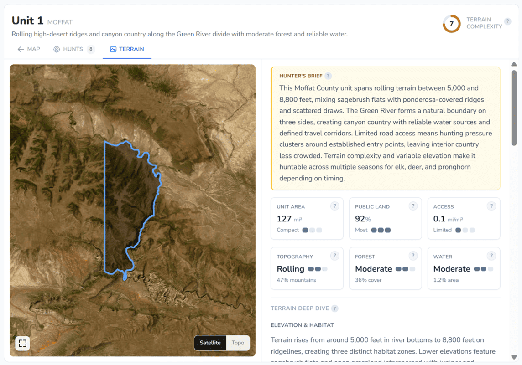This screenshot has width=522, height=365.
Task: Select the Satellite map view
Action: (210, 343)
